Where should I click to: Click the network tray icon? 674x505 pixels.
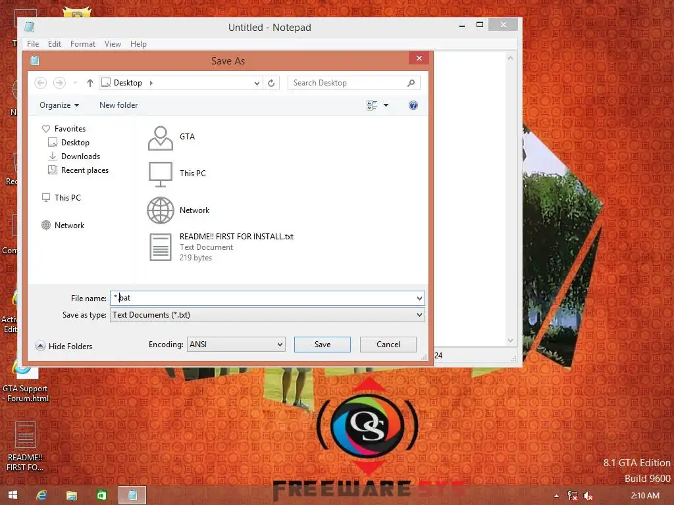572,496
